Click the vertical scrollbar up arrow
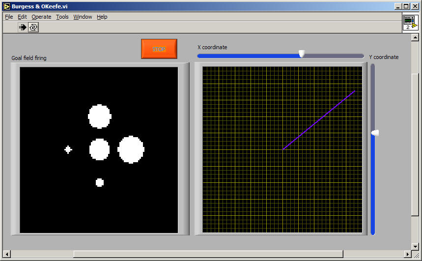The height and width of the screenshot is (261, 422). (x=415, y=37)
